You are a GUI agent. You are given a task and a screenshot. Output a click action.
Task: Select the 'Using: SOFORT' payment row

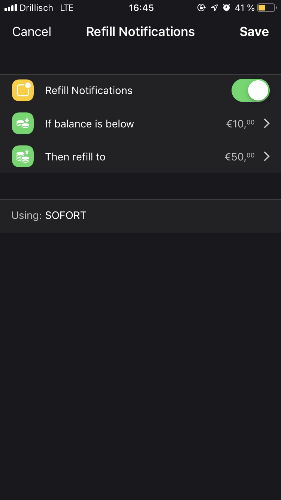(140, 216)
